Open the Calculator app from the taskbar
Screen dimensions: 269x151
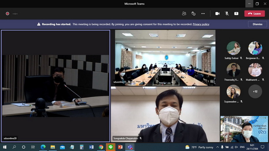point(82,147)
